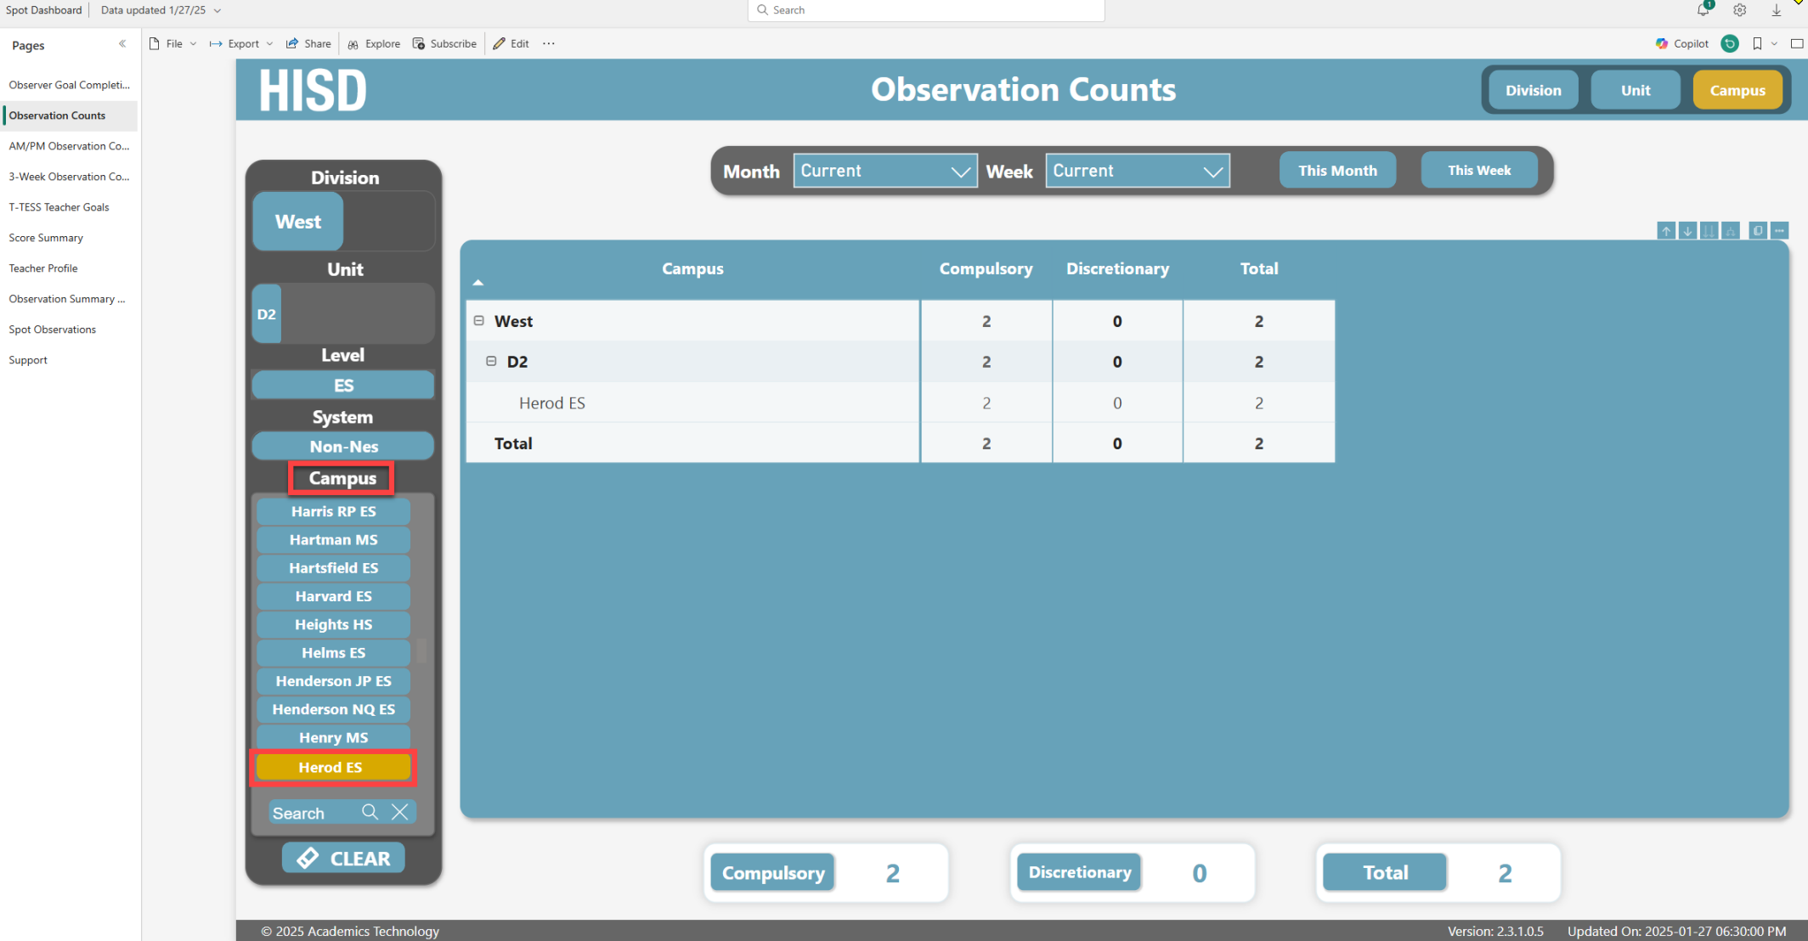Viewport: 1808px width, 941px height.
Task: Switch to Unit view
Action: click(1635, 90)
